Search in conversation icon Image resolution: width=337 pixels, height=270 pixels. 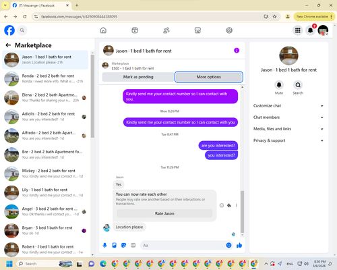298,85
